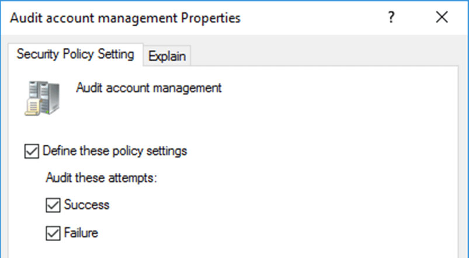Uncheck the Define these policy settings checkbox
Screen dimensions: 469x258
(31, 151)
